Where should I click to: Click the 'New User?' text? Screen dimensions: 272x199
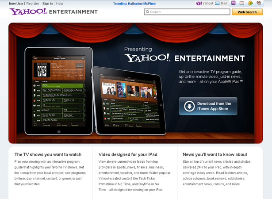click(x=17, y=4)
